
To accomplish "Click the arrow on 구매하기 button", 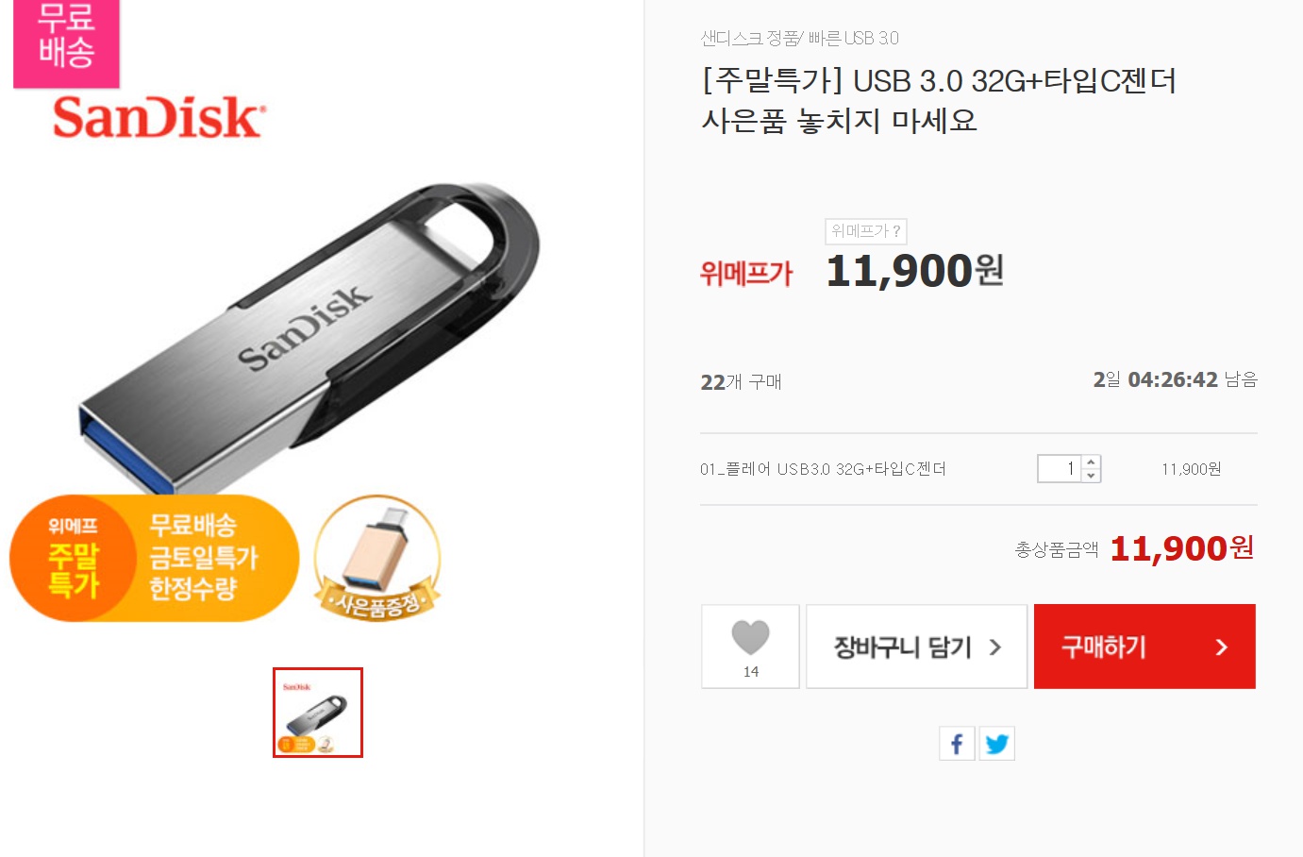I will pos(1222,647).
